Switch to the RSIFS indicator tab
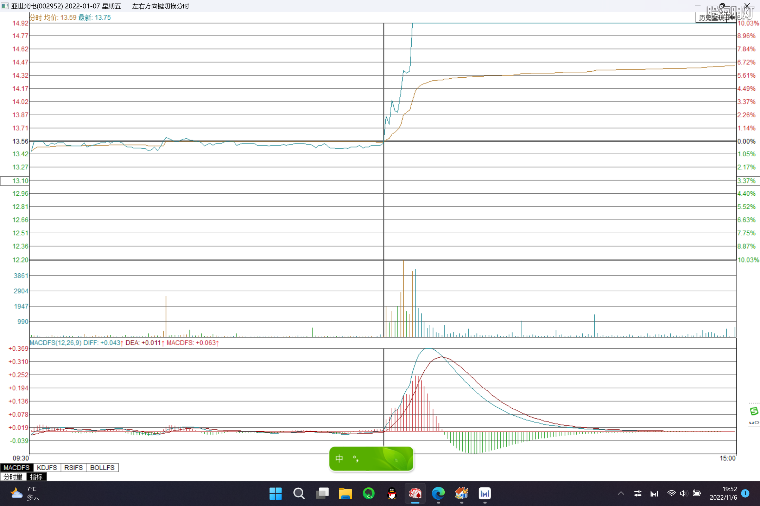 (74, 467)
